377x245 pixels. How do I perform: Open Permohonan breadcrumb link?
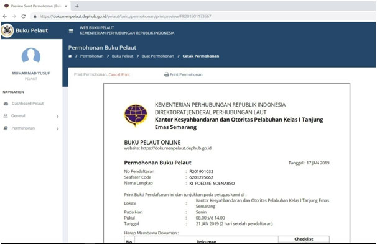(x=91, y=56)
